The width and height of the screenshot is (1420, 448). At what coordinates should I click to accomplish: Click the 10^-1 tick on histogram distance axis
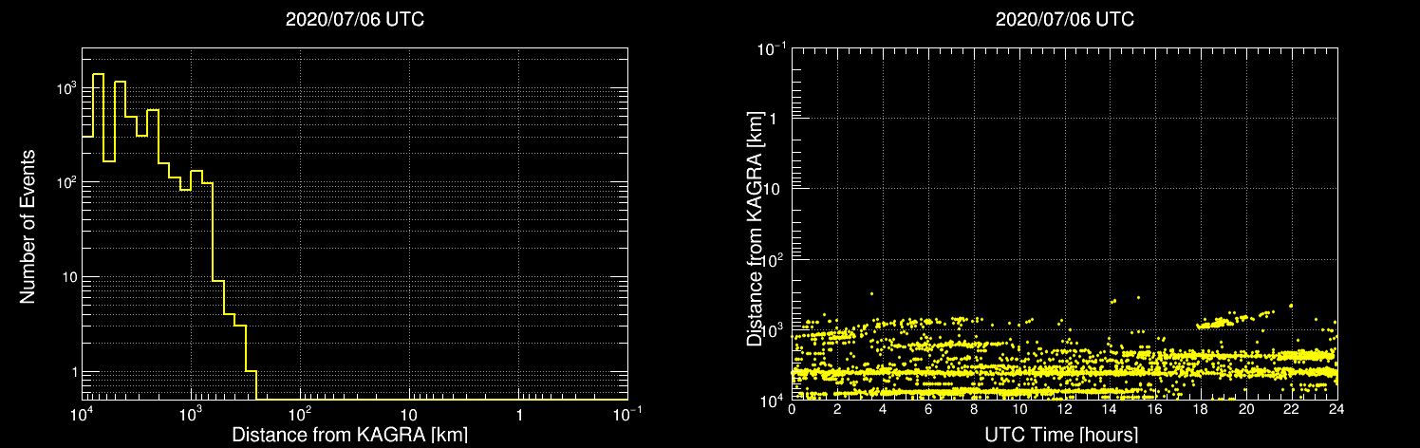tap(628, 414)
